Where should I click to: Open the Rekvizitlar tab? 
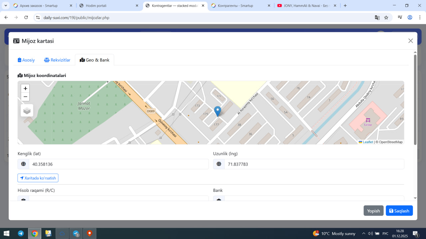click(57, 60)
